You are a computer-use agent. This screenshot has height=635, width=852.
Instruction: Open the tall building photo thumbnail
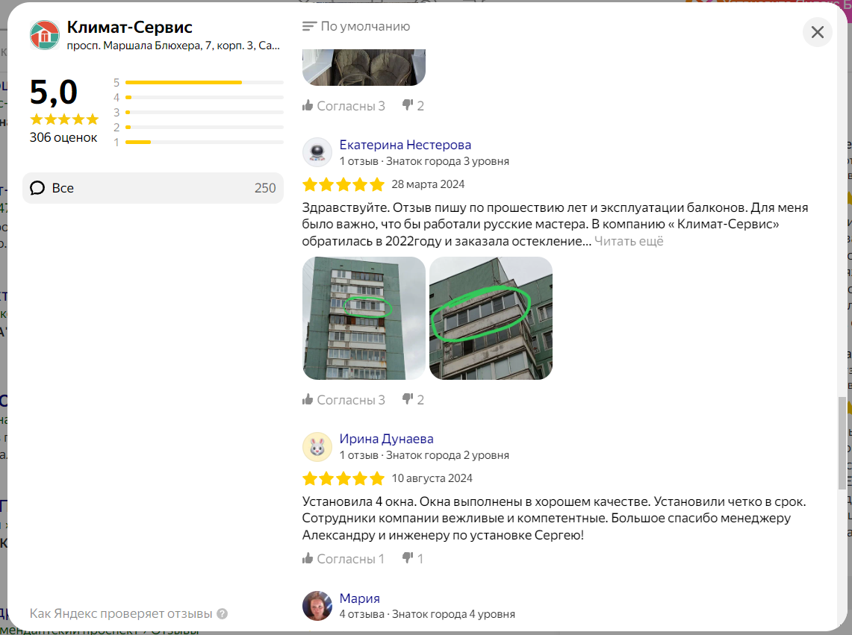point(364,319)
